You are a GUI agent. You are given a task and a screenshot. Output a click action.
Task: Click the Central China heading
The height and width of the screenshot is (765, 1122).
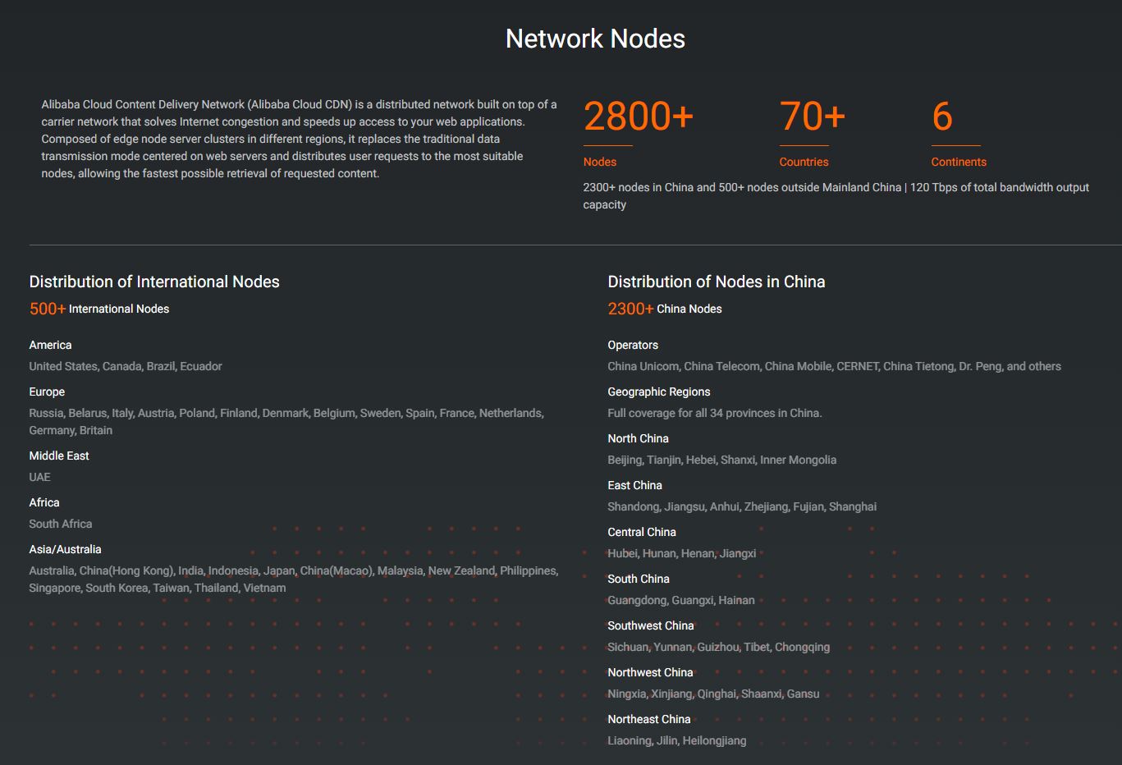point(642,532)
